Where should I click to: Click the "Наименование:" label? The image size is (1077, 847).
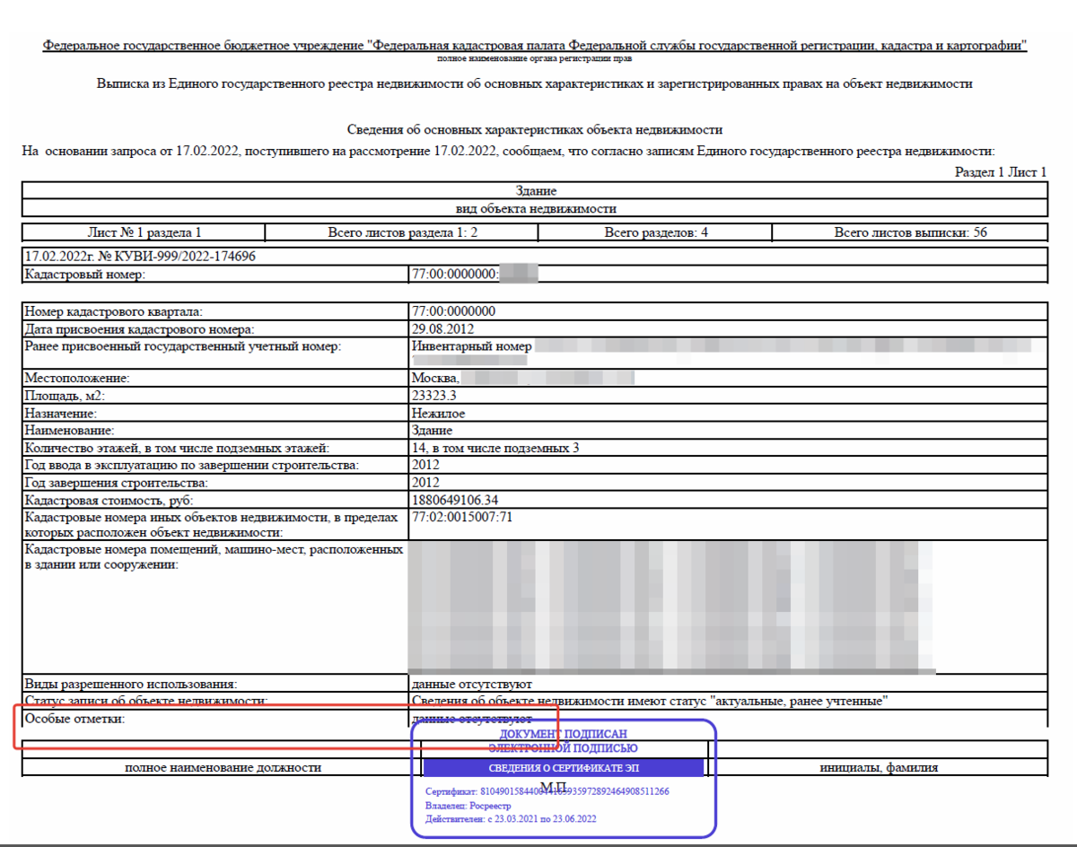coord(67,431)
